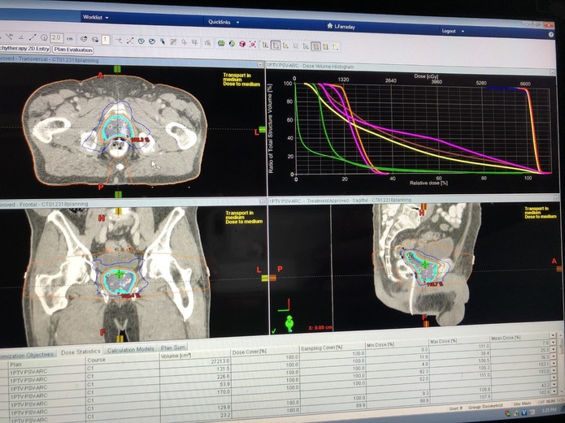Toggle the third window layout icon
Screen dimensions: 565x423
point(285,45)
